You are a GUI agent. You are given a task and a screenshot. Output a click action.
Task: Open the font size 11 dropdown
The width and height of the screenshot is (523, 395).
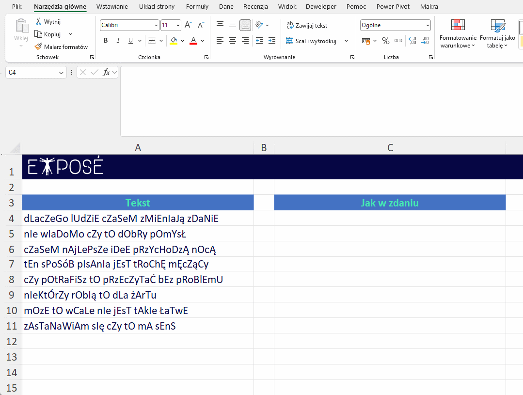coord(178,25)
